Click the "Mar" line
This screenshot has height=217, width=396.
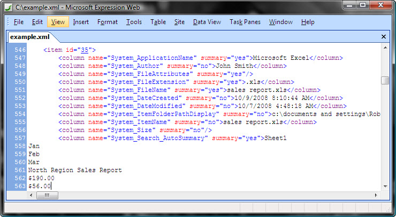coord(34,162)
